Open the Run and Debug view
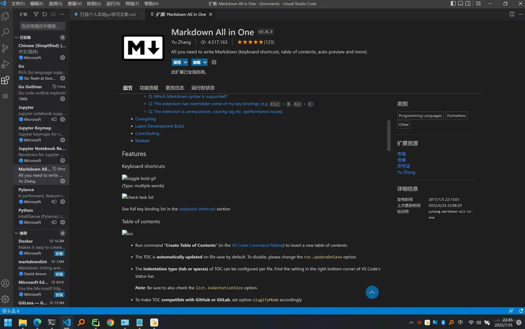 (5, 64)
